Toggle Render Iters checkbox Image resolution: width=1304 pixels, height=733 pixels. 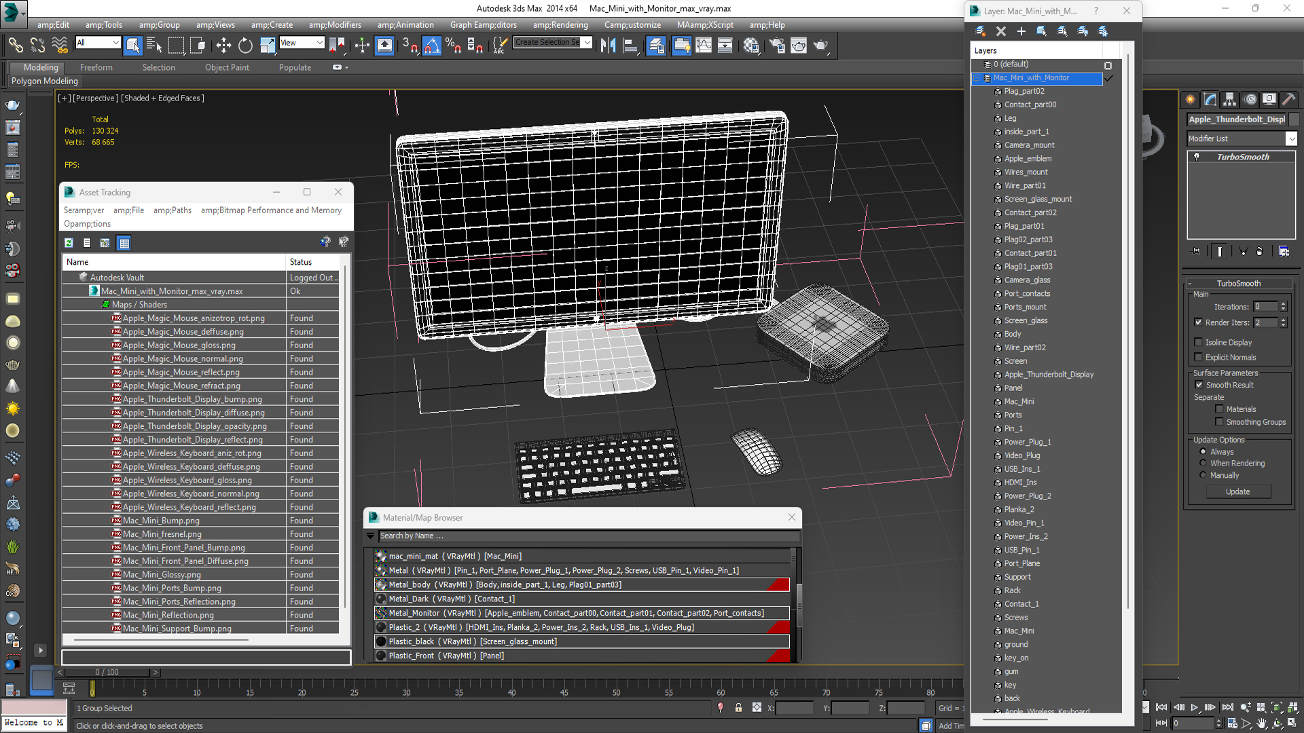(1198, 322)
